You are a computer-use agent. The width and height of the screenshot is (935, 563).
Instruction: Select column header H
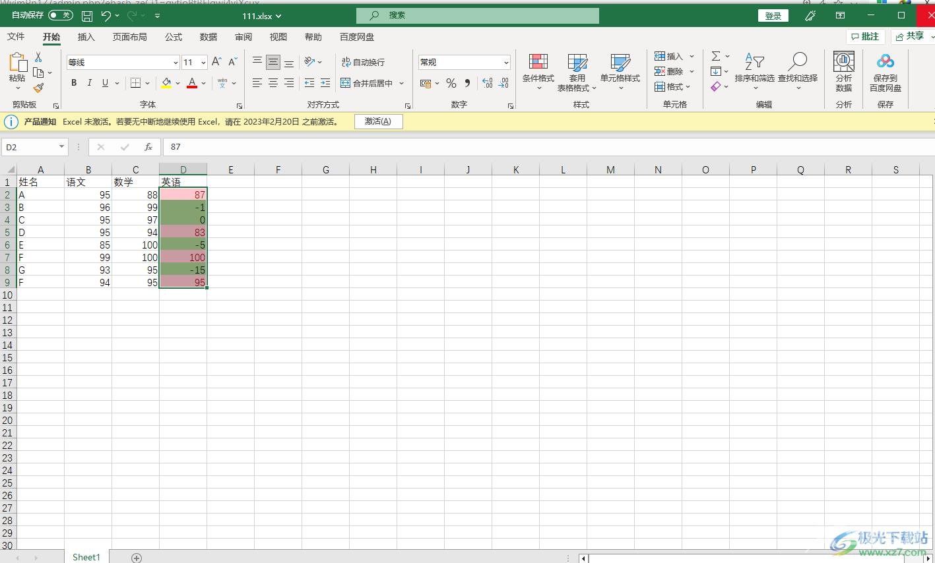click(x=373, y=169)
